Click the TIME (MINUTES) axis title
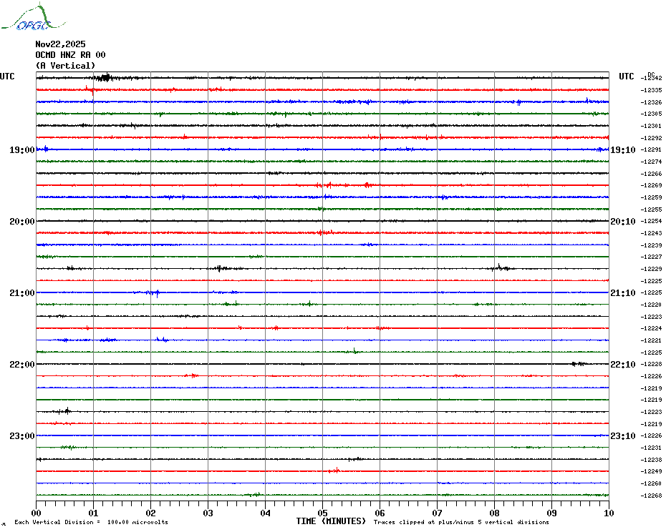The image size is (666, 532). pos(331,521)
